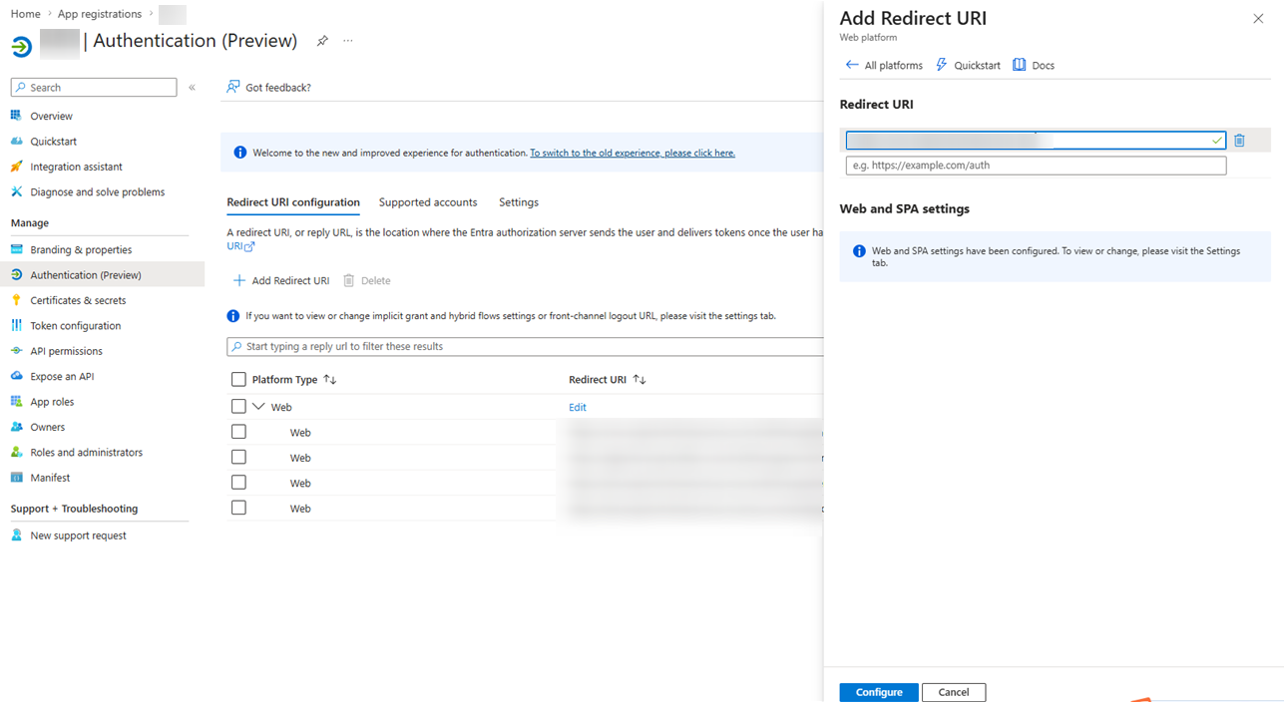Pin the Authentication page

point(322,41)
